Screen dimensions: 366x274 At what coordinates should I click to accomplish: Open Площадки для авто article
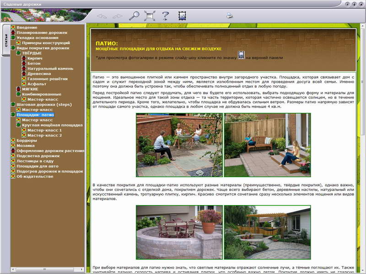38,166
